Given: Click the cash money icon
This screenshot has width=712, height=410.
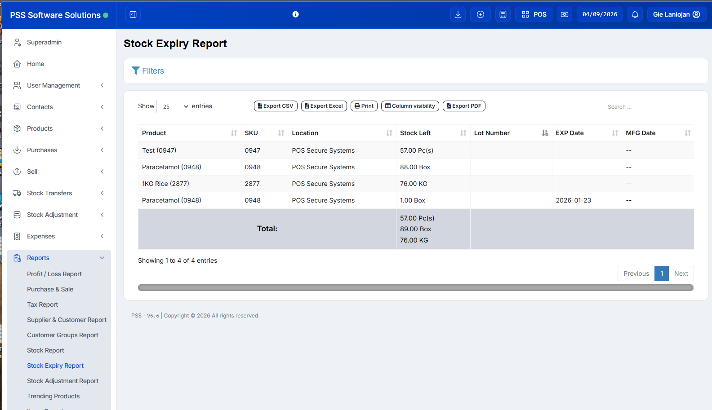Looking at the screenshot, I should 564,14.
